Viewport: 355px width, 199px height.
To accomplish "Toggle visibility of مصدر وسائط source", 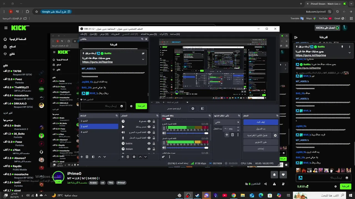I will tap(149, 127).
